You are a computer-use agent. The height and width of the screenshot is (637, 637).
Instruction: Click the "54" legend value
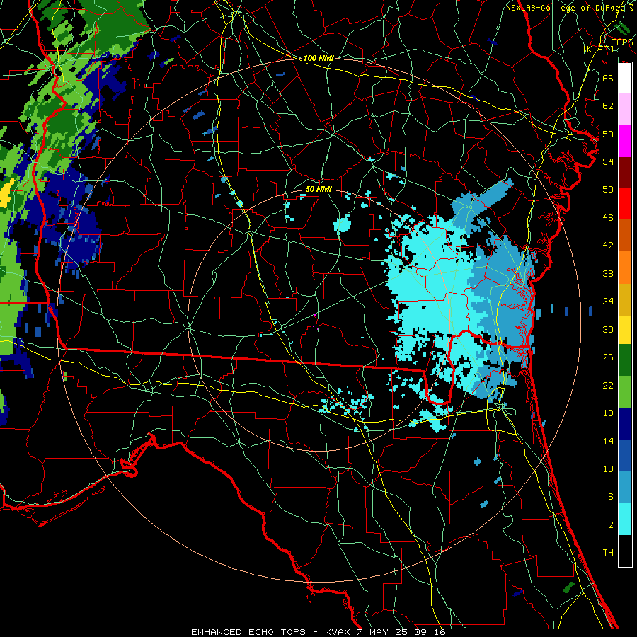pyautogui.click(x=608, y=161)
